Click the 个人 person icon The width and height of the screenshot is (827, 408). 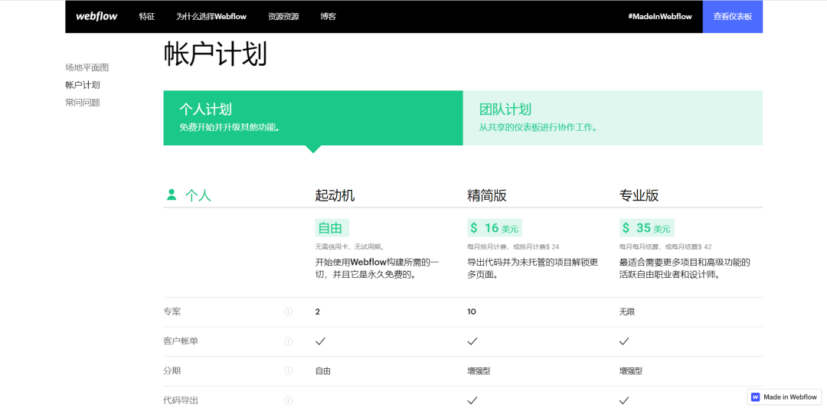click(x=172, y=195)
